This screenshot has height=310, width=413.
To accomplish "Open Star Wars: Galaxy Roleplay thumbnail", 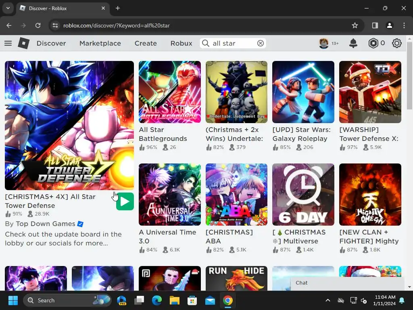I will click(x=303, y=92).
